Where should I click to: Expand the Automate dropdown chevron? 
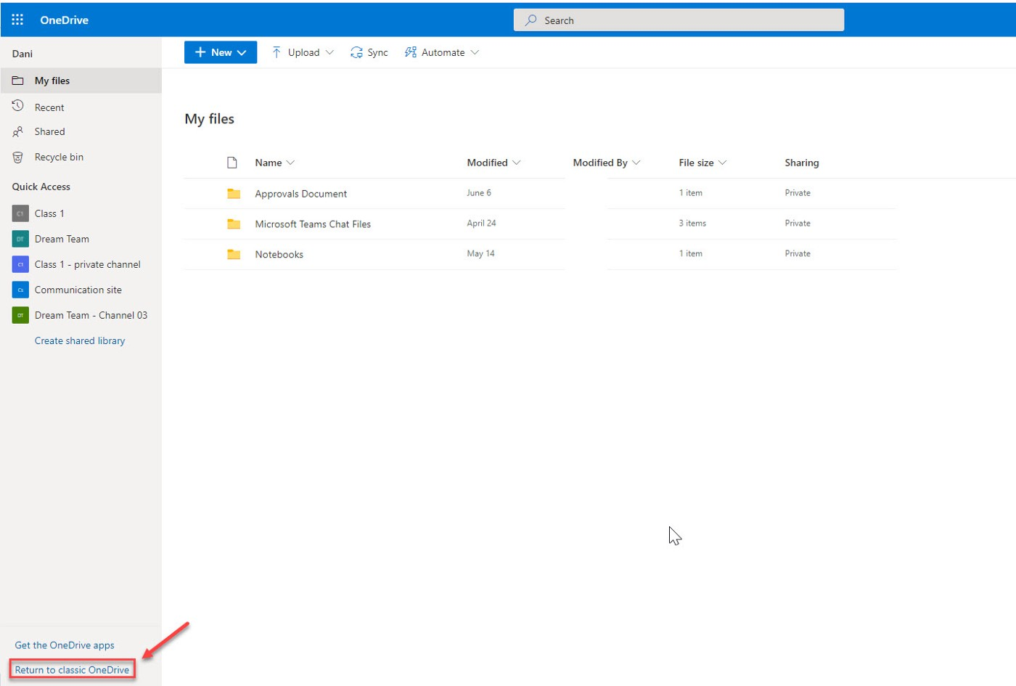475,52
